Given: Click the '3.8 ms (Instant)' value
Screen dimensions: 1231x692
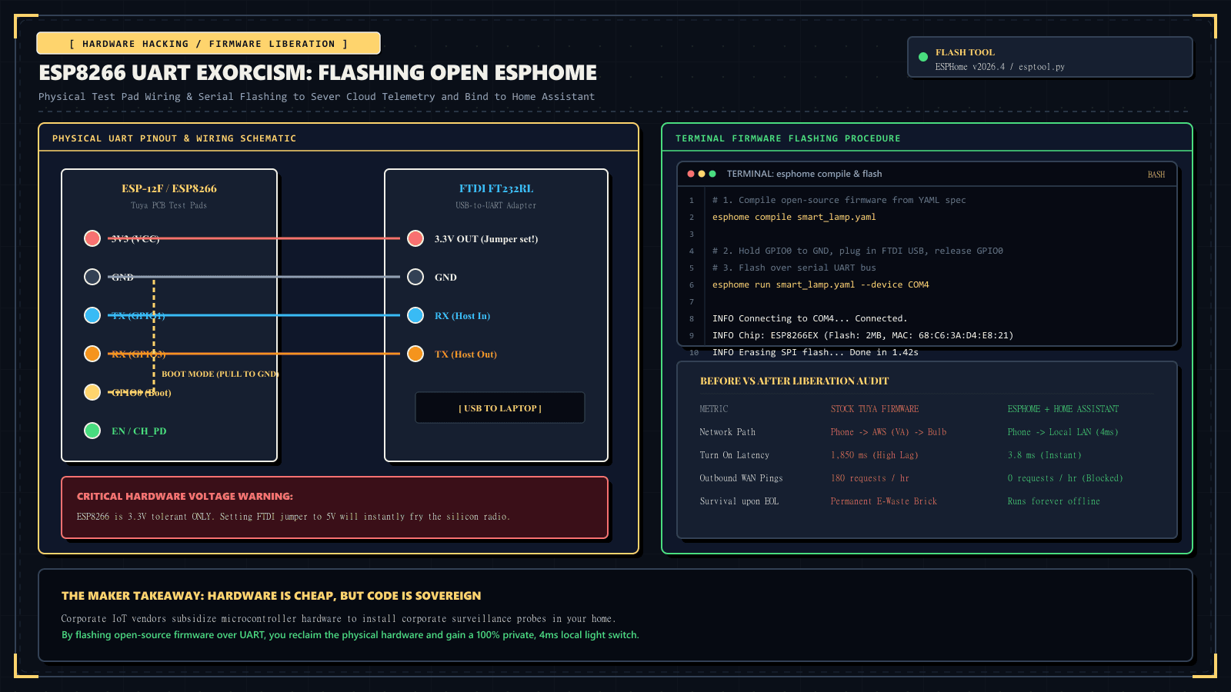Looking at the screenshot, I should [1045, 455].
